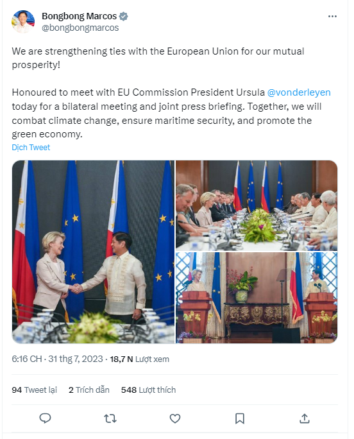Click the tweet timestamp 6:16 CH
This screenshot has height=439, width=354.
click(26, 359)
